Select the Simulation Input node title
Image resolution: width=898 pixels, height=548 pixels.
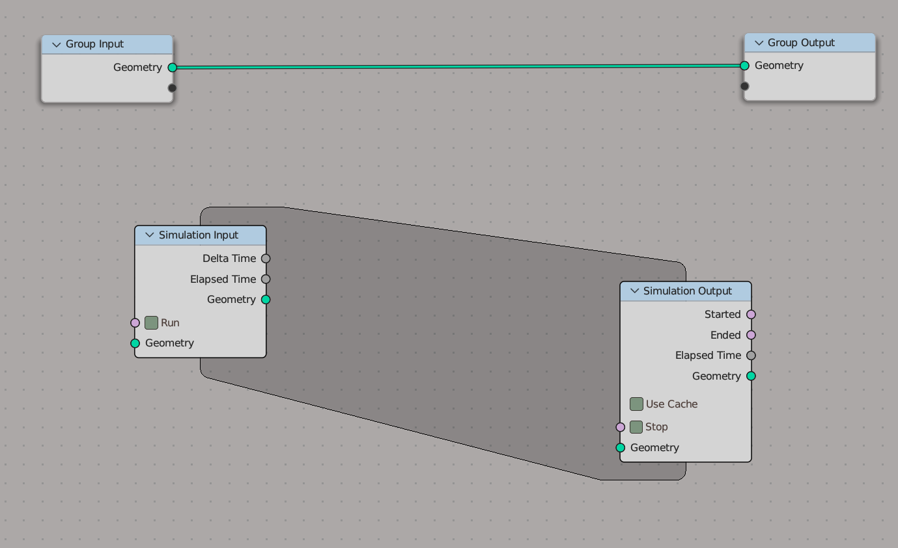(x=199, y=235)
